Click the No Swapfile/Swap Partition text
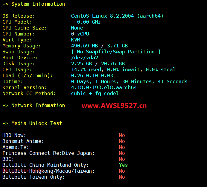The image size is (207, 187). (116, 52)
